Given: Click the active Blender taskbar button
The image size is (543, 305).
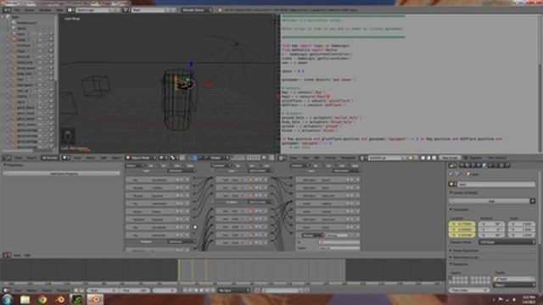Looking at the screenshot, I should pos(94,299).
